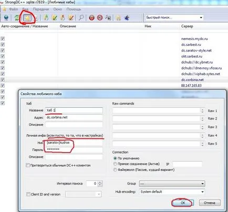
Task: Open the 'Помощь' menu
Action: 74,9
